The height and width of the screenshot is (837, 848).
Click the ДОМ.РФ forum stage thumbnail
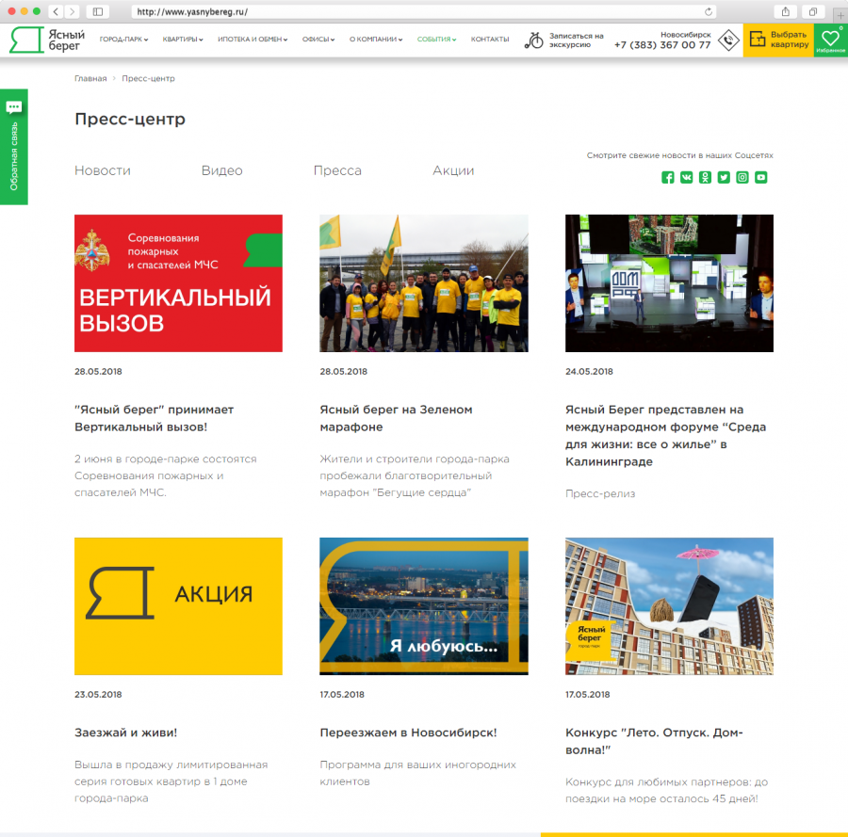click(x=670, y=283)
